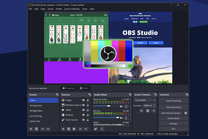Image resolution: width=208 pixels, height=139 pixels.
Task: Open source properties gear in Sources toolbar
Action: 74,129
